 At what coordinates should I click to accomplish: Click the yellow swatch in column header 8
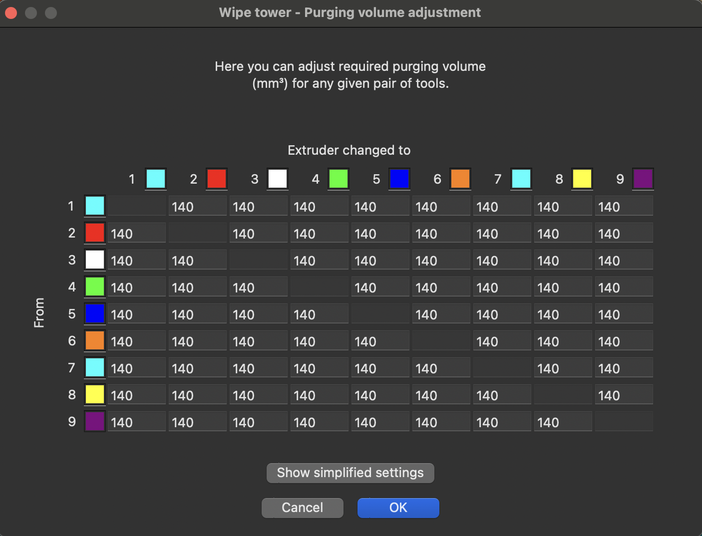coord(582,179)
